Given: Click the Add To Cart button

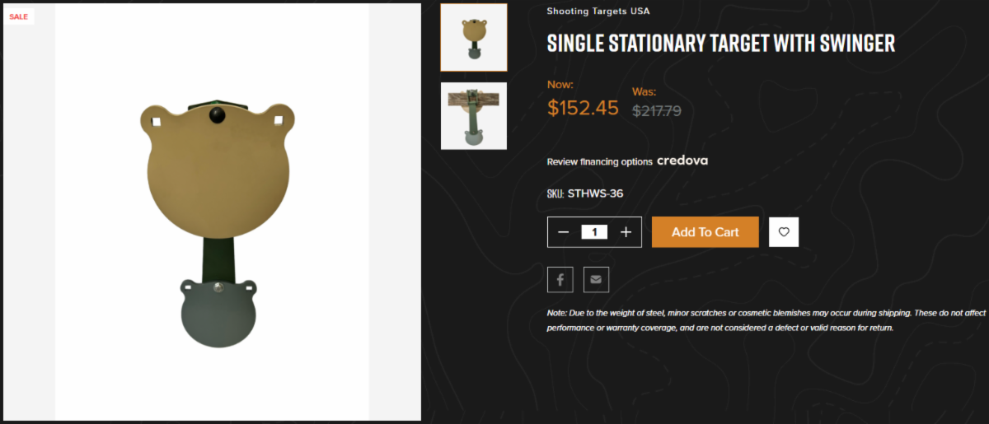Looking at the screenshot, I should (705, 232).
